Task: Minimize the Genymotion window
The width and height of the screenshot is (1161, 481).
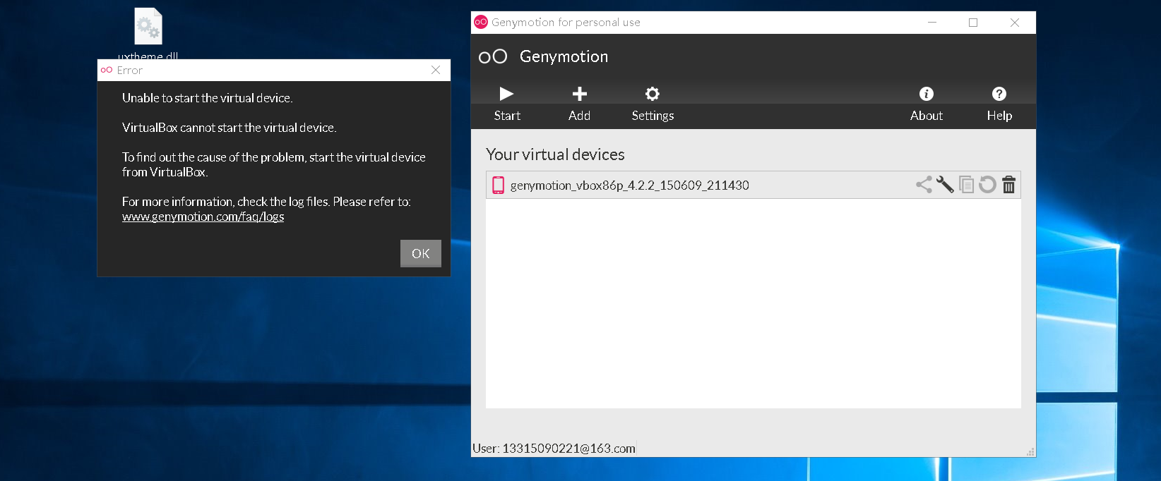Action: pos(932,23)
